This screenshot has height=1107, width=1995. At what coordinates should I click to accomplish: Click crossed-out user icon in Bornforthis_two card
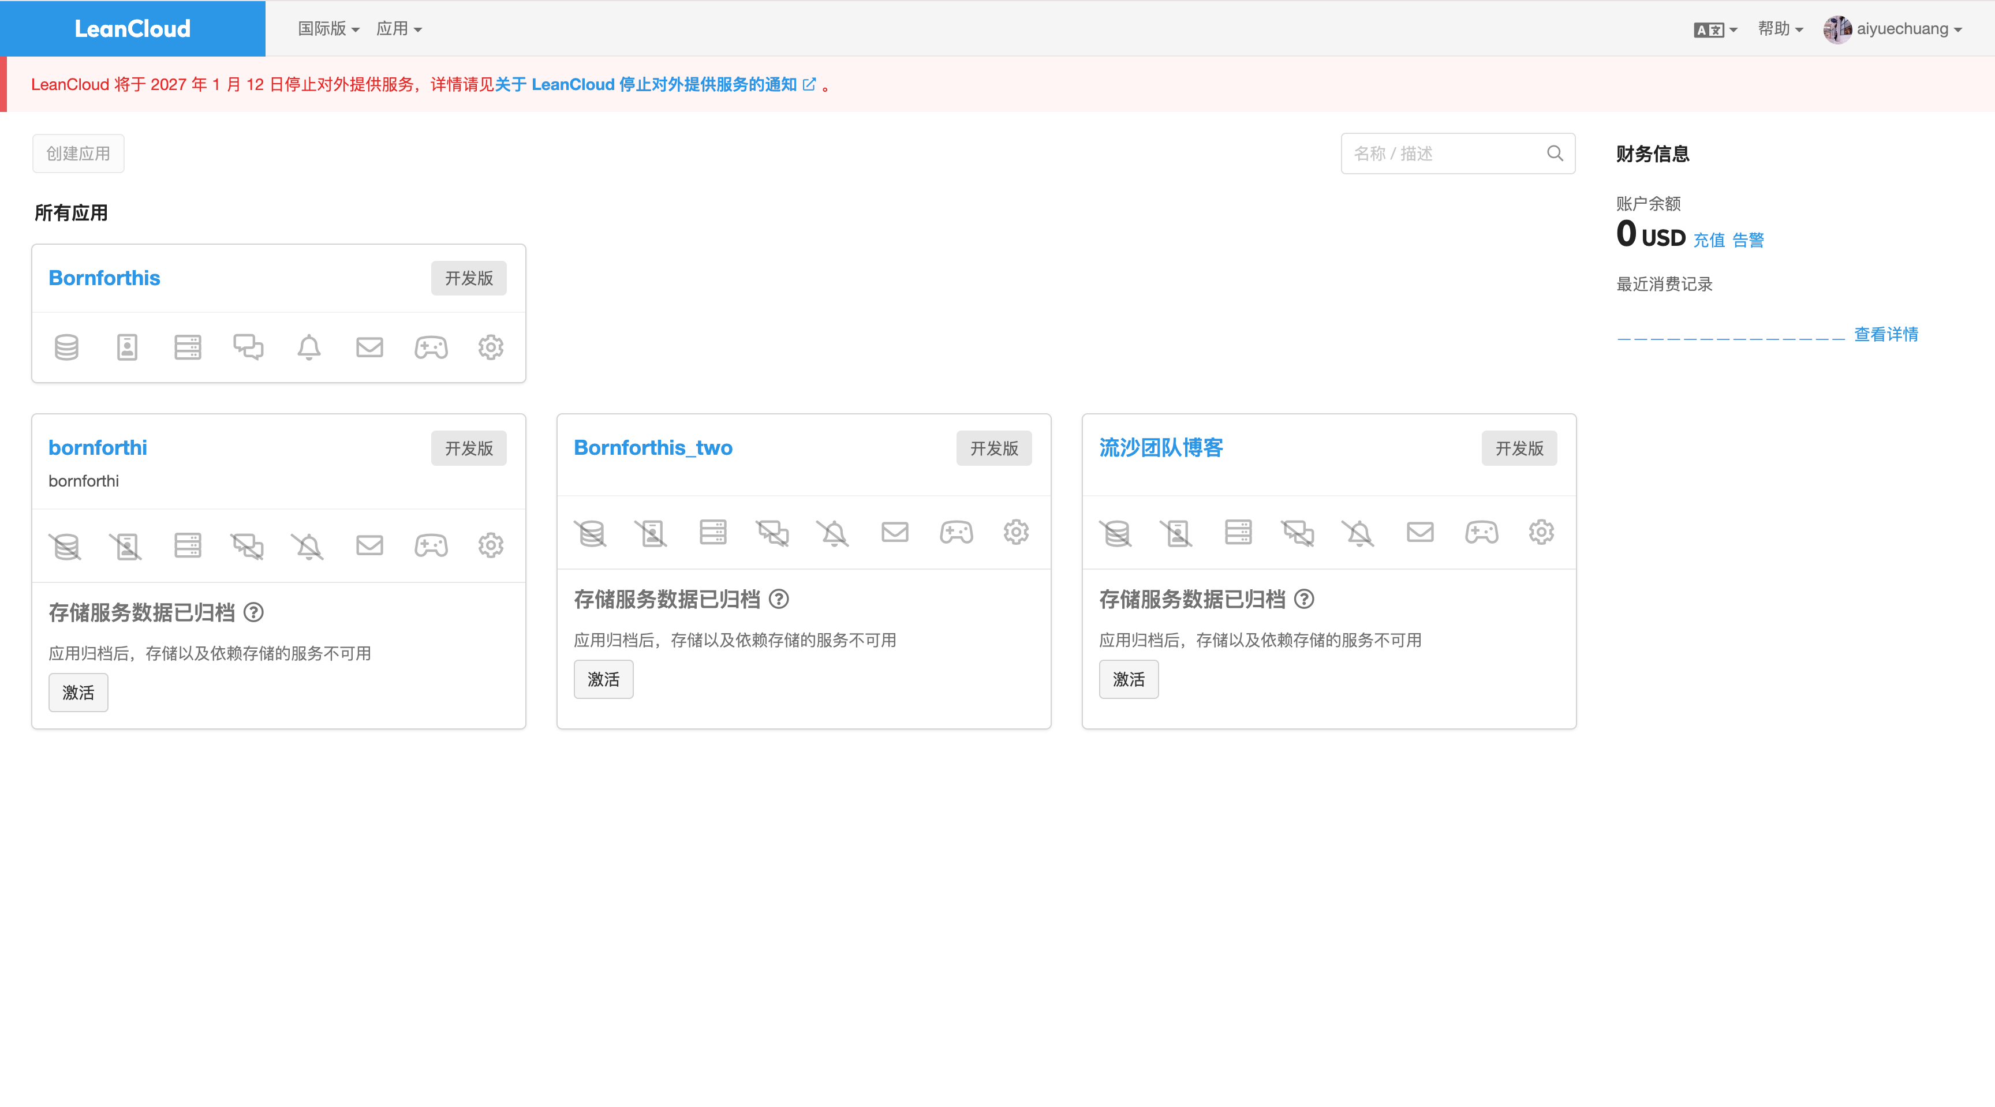click(651, 533)
